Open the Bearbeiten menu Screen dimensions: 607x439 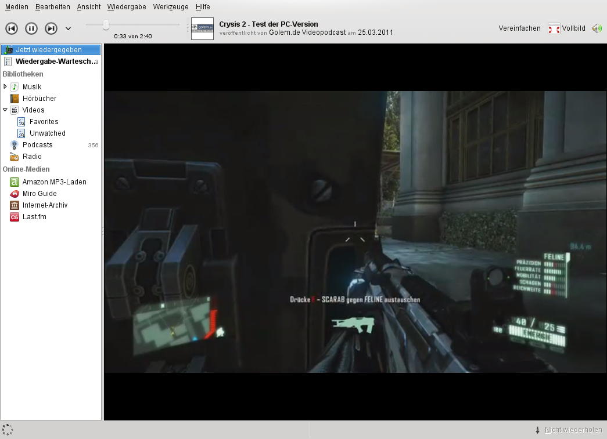[53, 6]
